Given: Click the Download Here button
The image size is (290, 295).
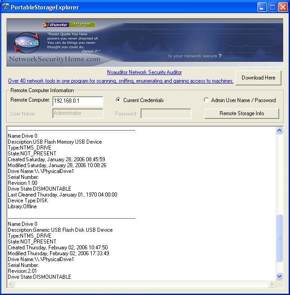Looking at the screenshot, I should pos(258,78).
